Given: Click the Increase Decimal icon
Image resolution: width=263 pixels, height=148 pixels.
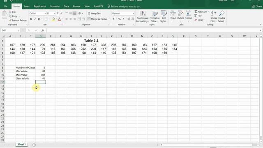Looking at the screenshot, I should (129, 19).
